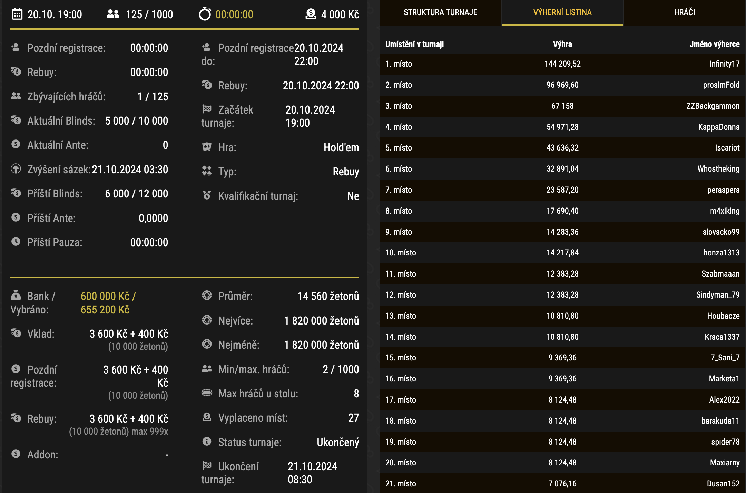Click the Vklad coins icon
This screenshot has height=493, width=746.
pos(16,333)
